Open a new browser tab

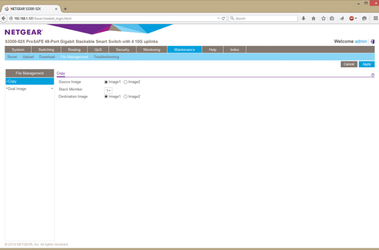point(65,9)
